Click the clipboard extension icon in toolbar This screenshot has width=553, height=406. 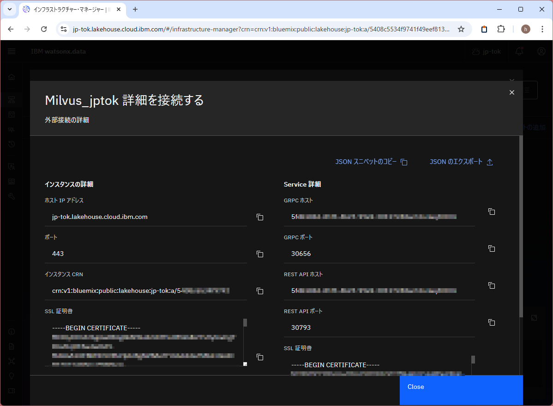pos(484,29)
